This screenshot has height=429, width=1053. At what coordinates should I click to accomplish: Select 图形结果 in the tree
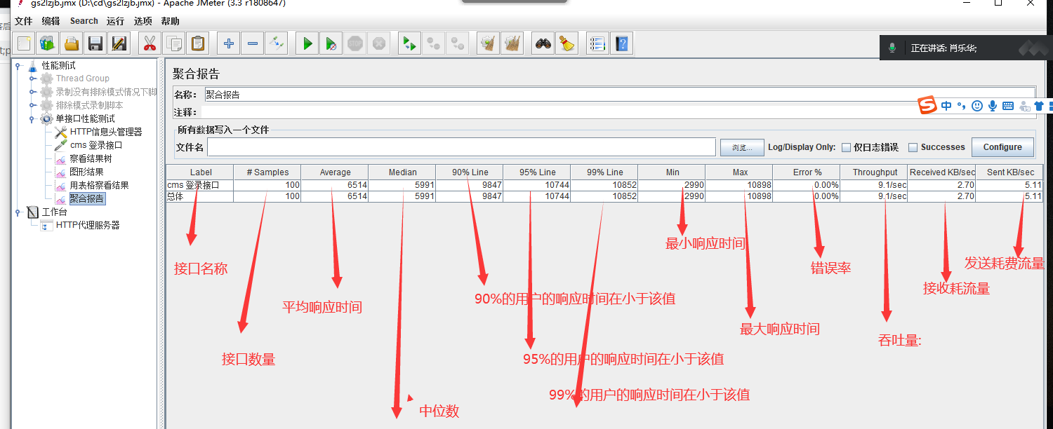(86, 172)
